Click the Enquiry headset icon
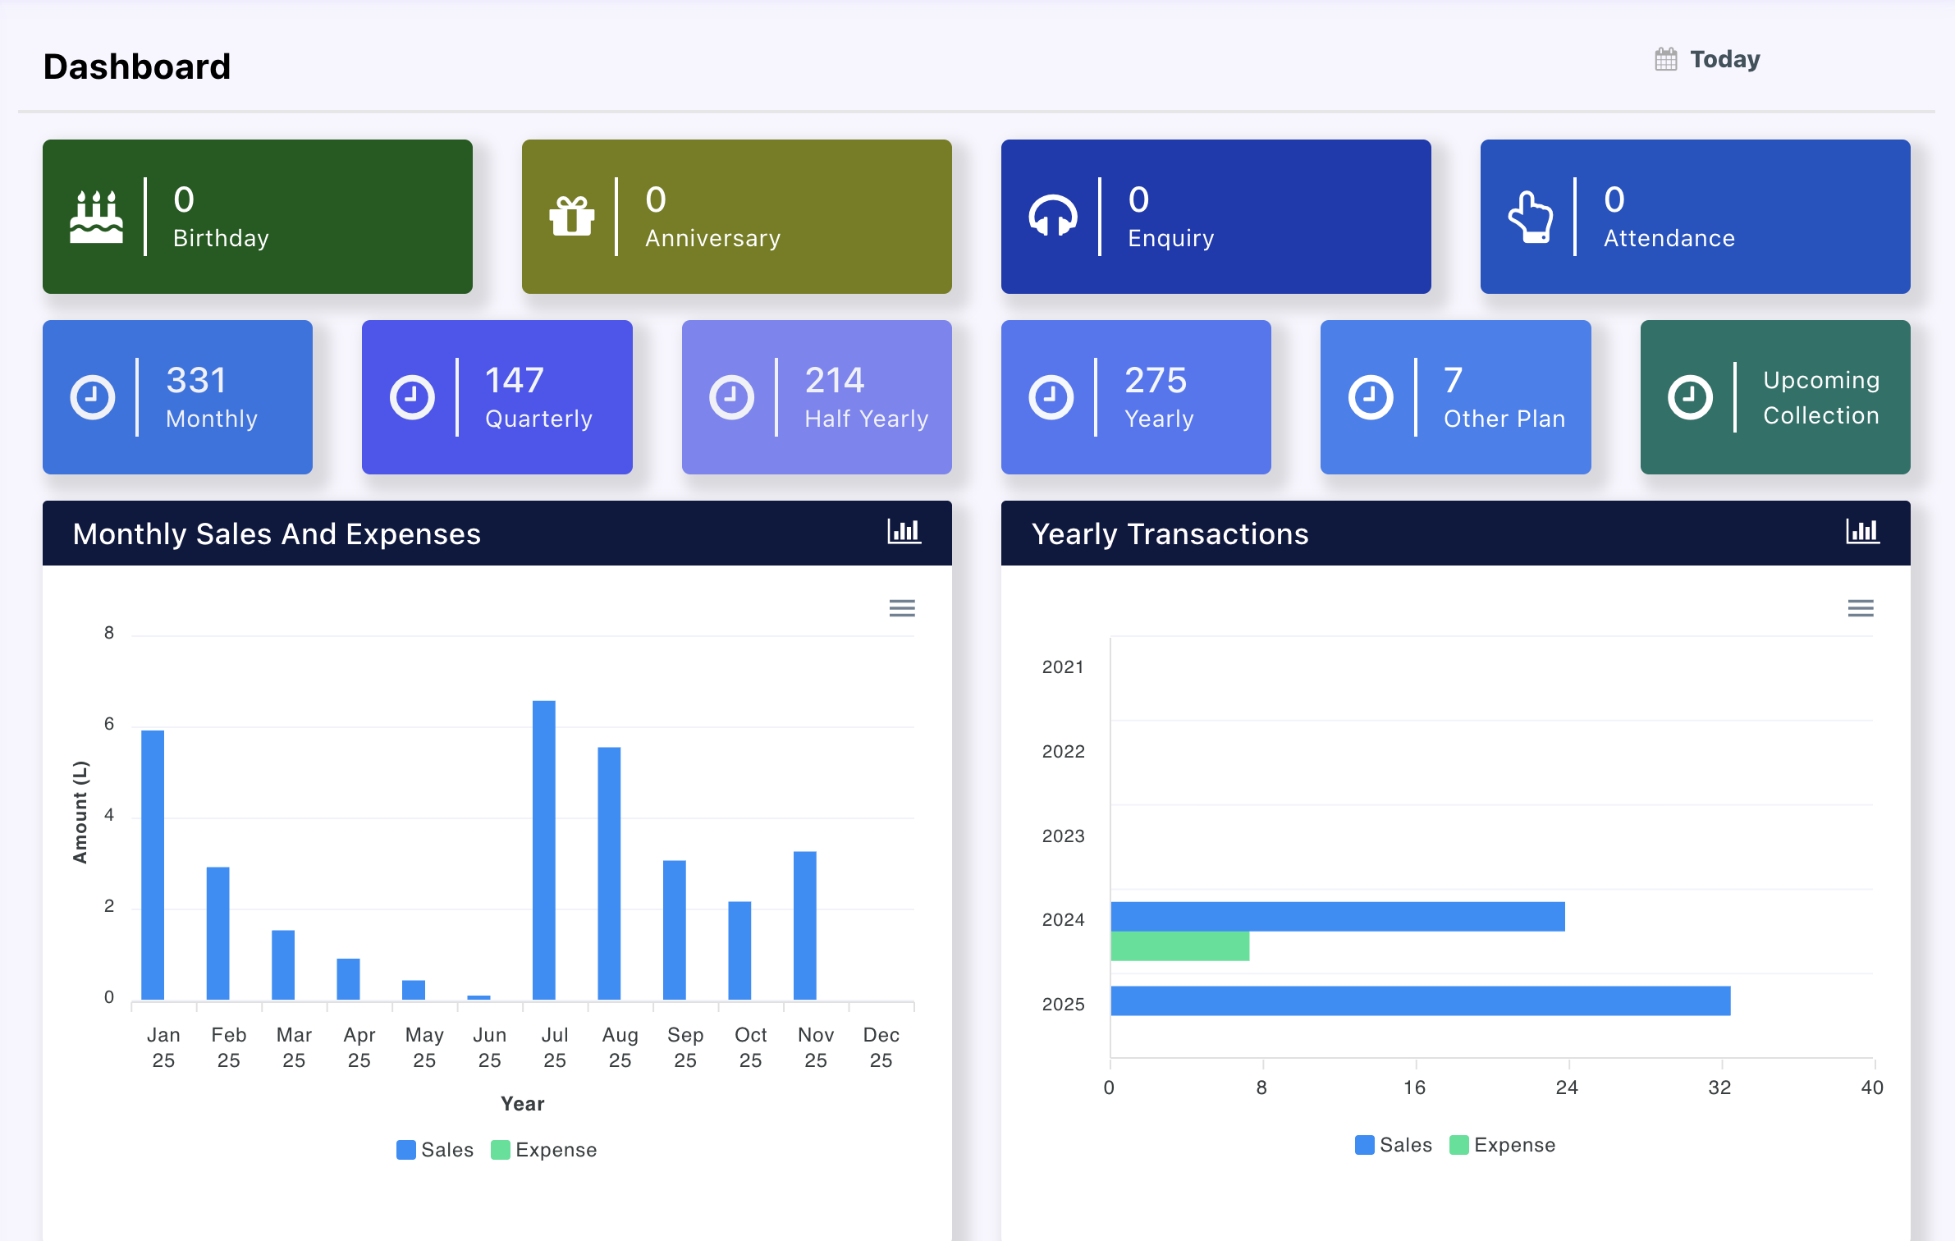The image size is (1955, 1241). [1052, 217]
